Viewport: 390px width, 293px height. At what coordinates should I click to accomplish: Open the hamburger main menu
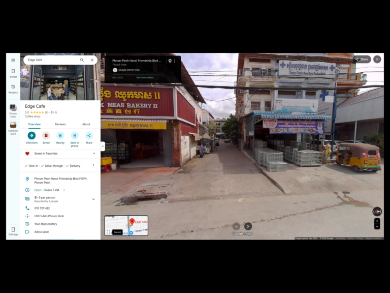pos(13,60)
